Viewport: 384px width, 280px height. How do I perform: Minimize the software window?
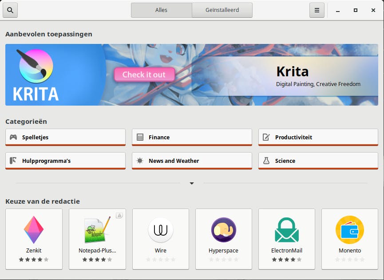click(x=338, y=10)
